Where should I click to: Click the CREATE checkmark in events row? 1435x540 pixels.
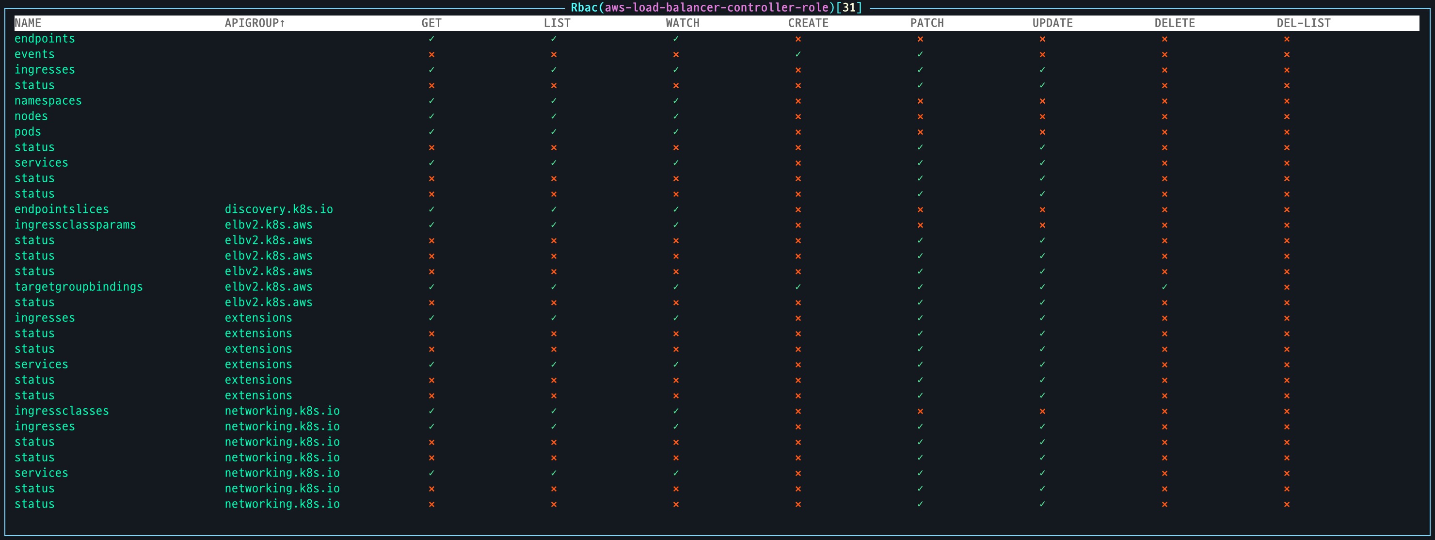click(797, 55)
